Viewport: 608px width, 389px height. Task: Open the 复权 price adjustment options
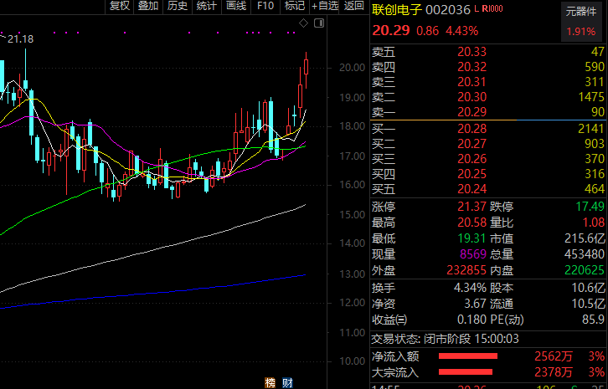click(120, 6)
